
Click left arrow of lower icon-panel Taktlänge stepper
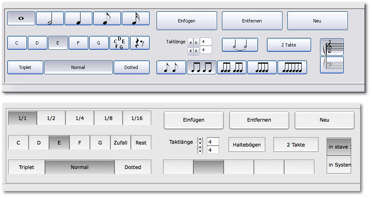[190, 51]
